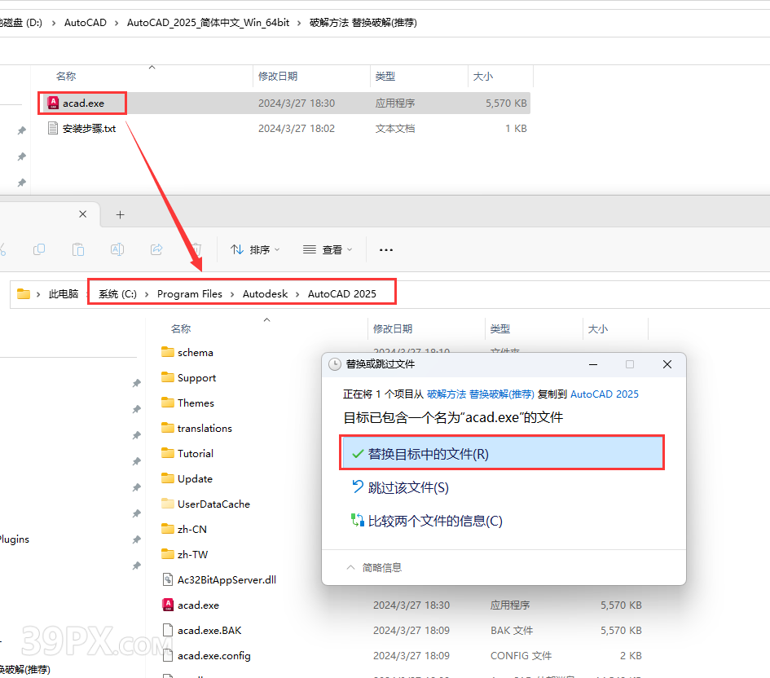Expand the chevron after Program Files breadcrumb
770x678 pixels.
pos(232,294)
